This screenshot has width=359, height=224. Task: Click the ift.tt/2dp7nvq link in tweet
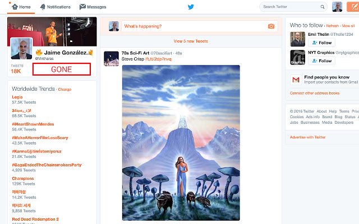click(x=158, y=59)
